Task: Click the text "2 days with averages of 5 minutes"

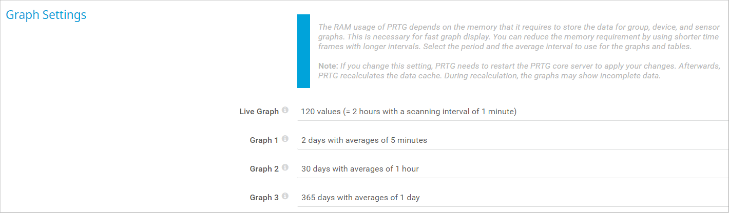Action: (364, 140)
